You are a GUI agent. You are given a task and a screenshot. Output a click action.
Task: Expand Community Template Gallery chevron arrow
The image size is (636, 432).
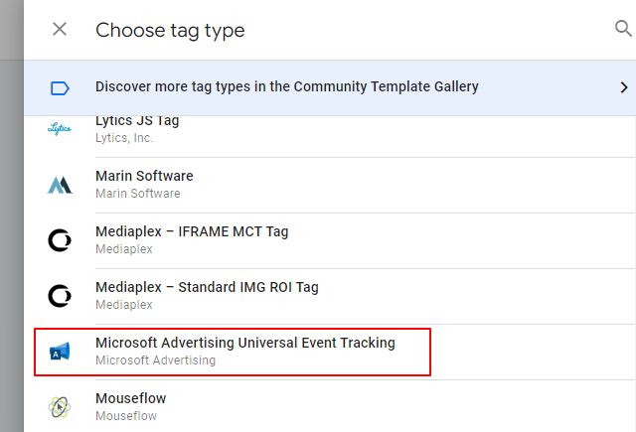coord(623,87)
